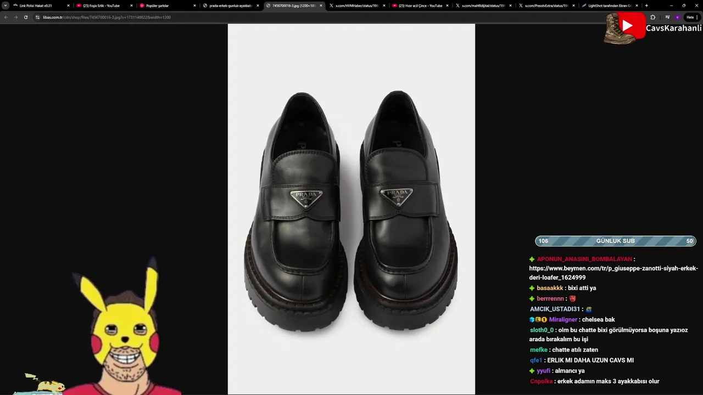
Task: Click the Hata browser update button
Action: pos(691,17)
